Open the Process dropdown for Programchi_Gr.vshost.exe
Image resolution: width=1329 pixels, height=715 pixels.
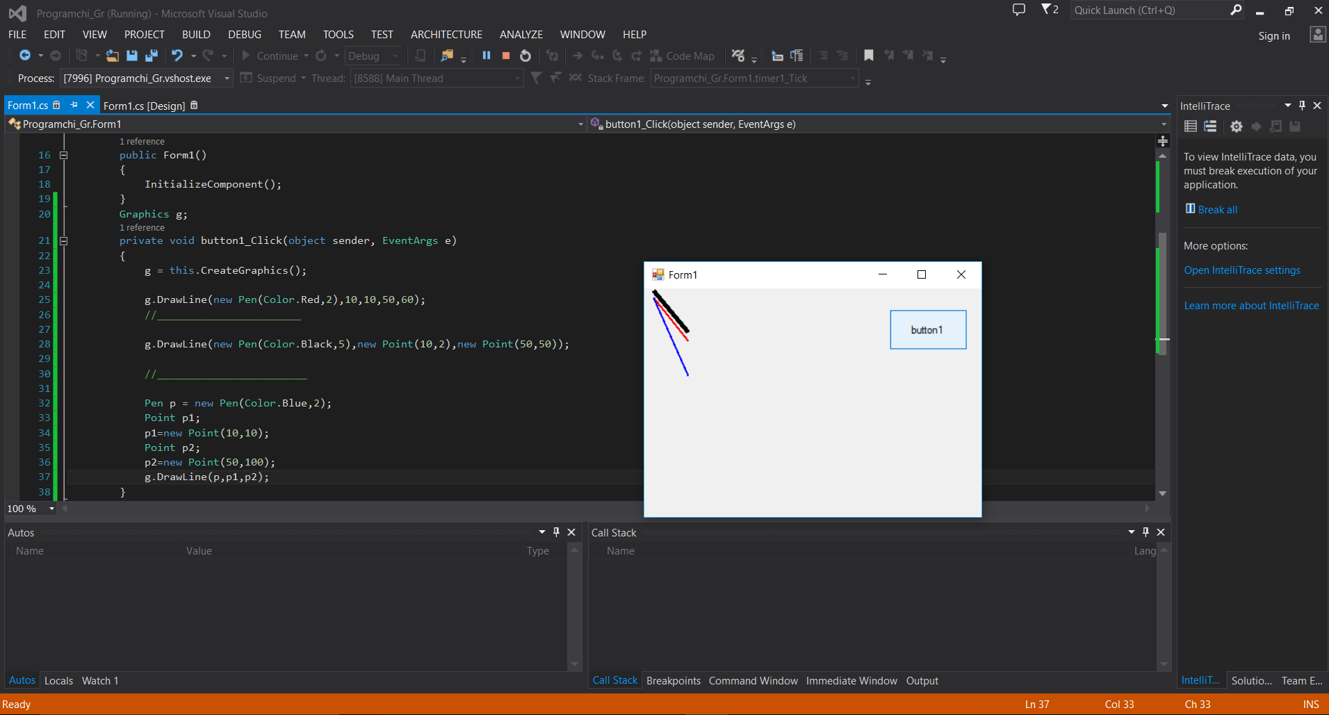tap(227, 79)
